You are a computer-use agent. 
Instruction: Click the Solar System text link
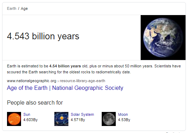82,114
